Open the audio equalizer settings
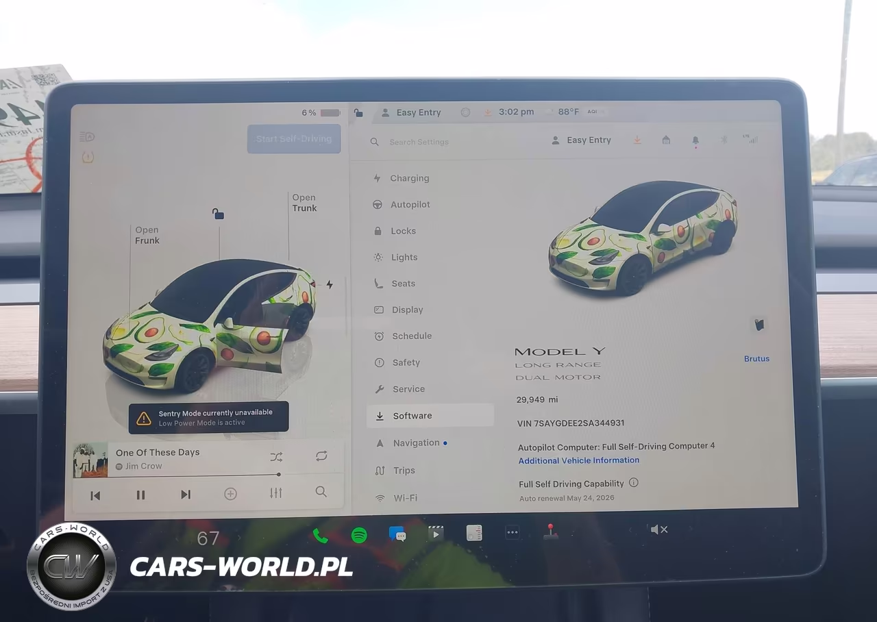877x622 pixels. tap(276, 493)
